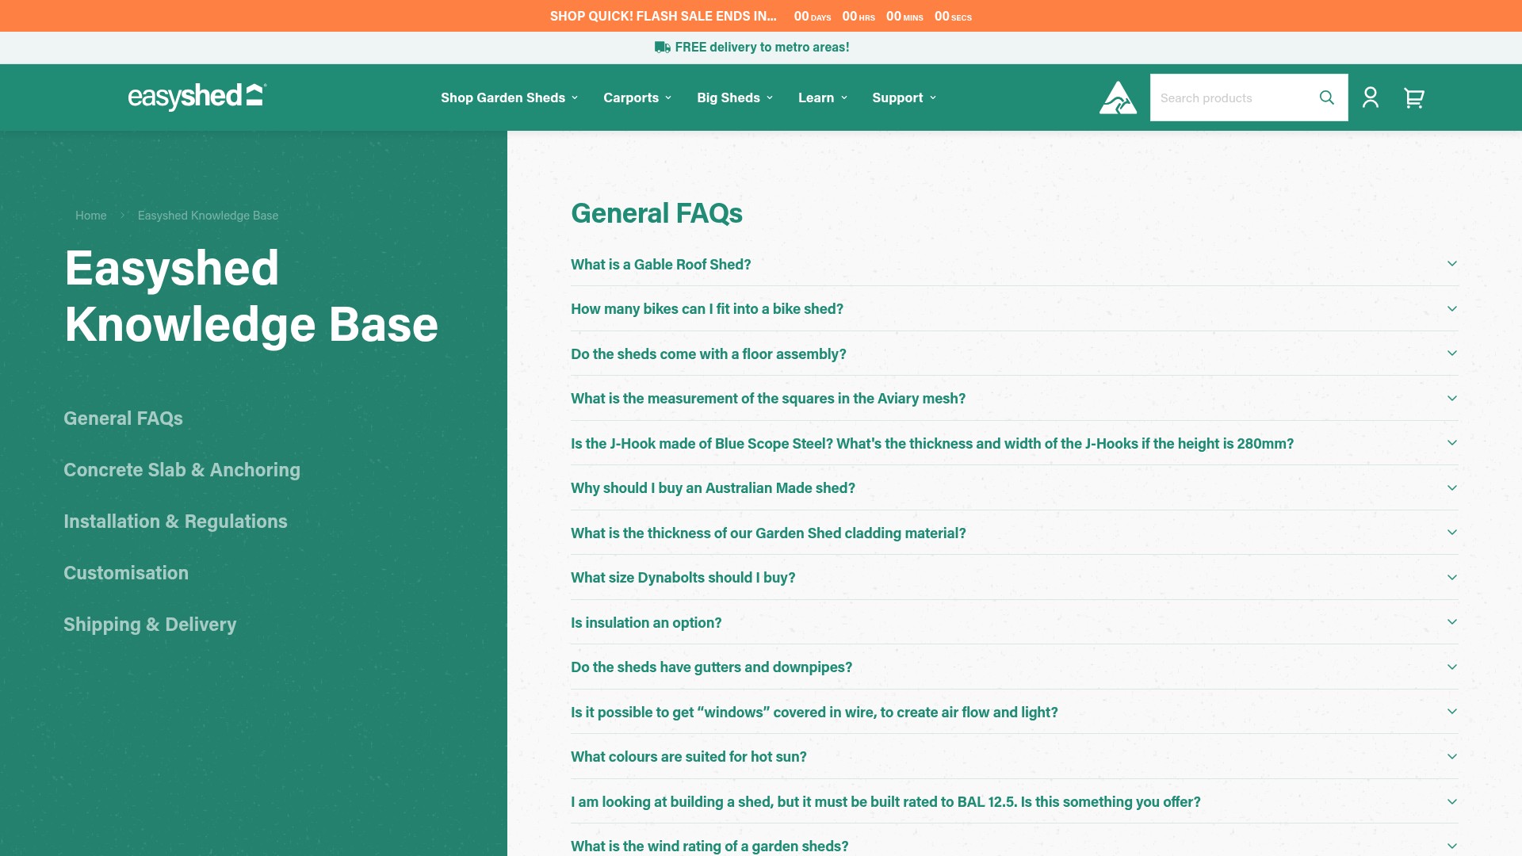Open 'Is insulation an option?' question text
1522x856 pixels.
click(x=646, y=623)
